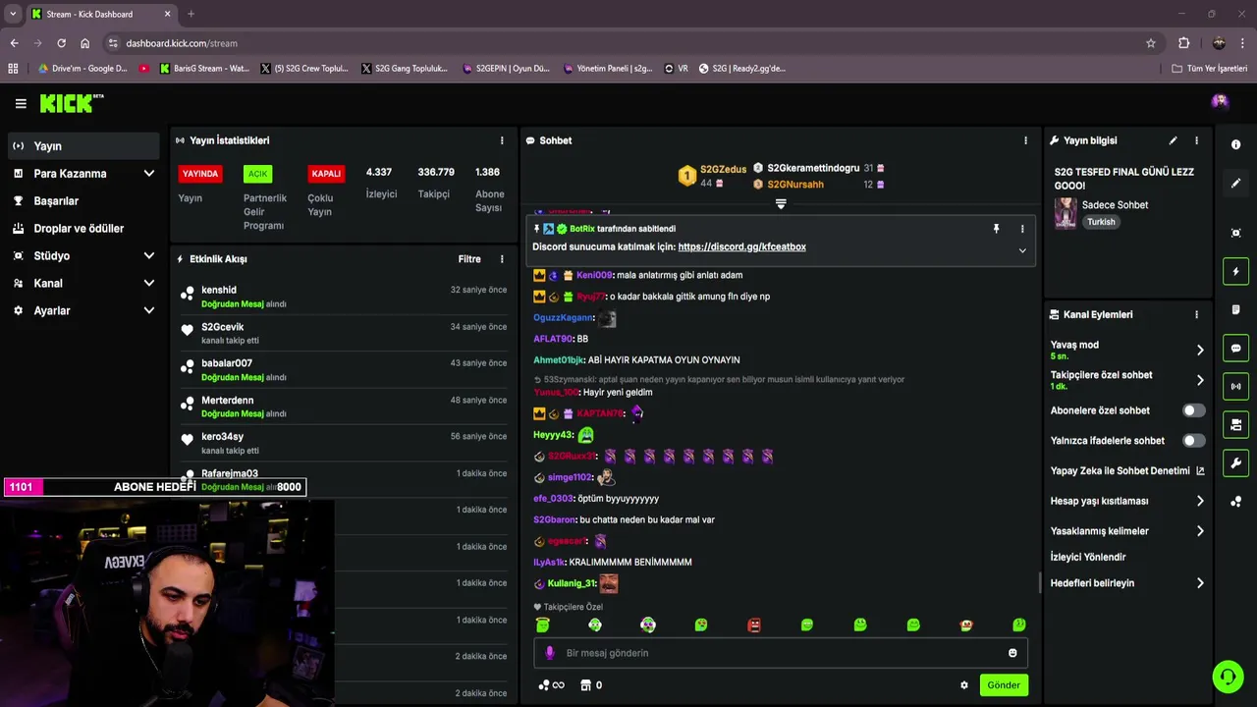This screenshot has width=1257, height=707.
Task: Click the document icon in right sidebar
Action: click(1235, 309)
